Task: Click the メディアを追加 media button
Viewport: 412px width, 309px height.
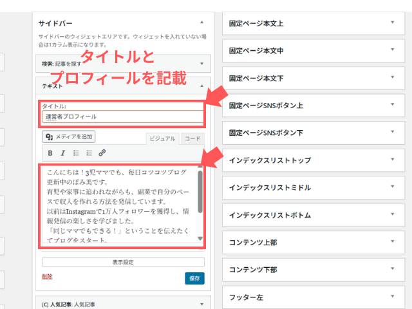Action: [69, 136]
